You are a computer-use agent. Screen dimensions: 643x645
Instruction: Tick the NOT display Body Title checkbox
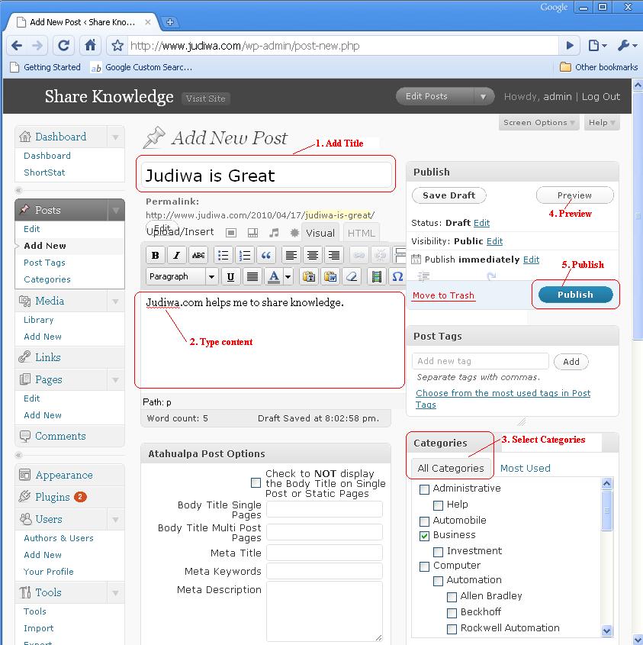click(256, 482)
